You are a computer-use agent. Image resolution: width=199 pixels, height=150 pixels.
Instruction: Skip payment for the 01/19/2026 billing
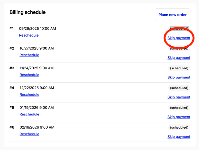pos(179,117)
